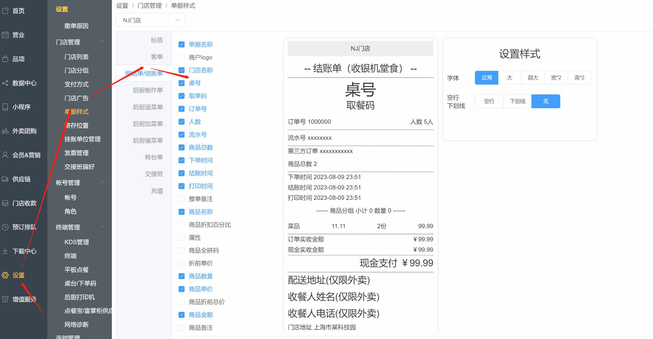Open 支付方式 settings page

pos(76,84)
